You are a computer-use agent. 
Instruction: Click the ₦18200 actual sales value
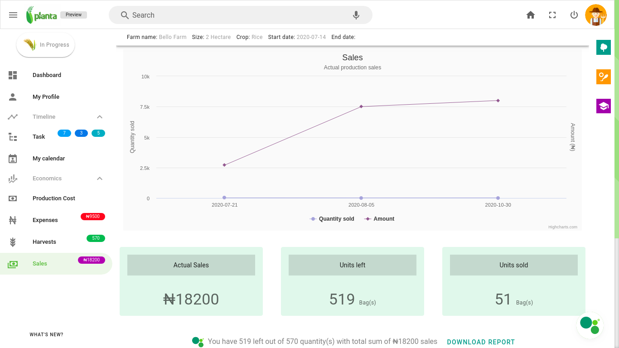coord(191,299)
